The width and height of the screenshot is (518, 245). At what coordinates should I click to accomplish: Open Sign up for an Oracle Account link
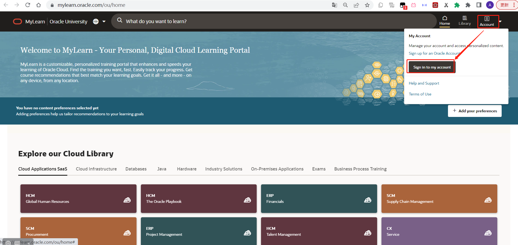pyautogui.click(x=435, y=53)
